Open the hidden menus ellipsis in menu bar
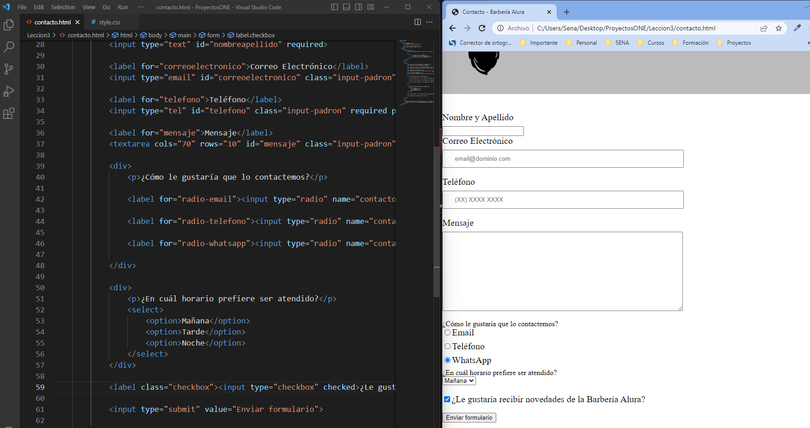 [x=141, y=7]
